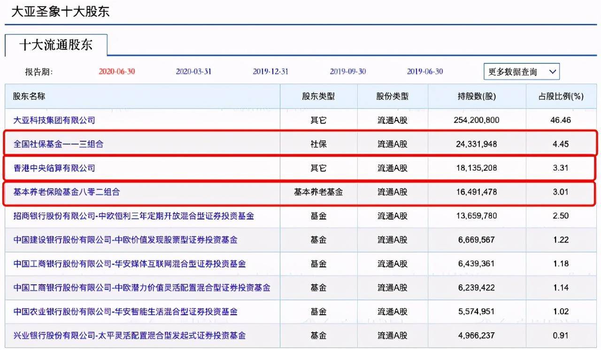Click the 占股比例(%) column header

(561, 96)
